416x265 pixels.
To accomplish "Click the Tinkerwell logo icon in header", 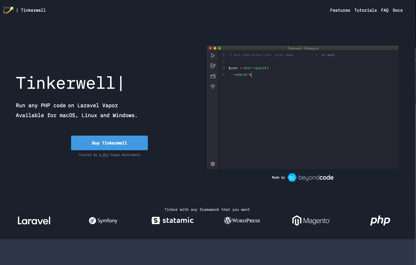I will (8, 10).
